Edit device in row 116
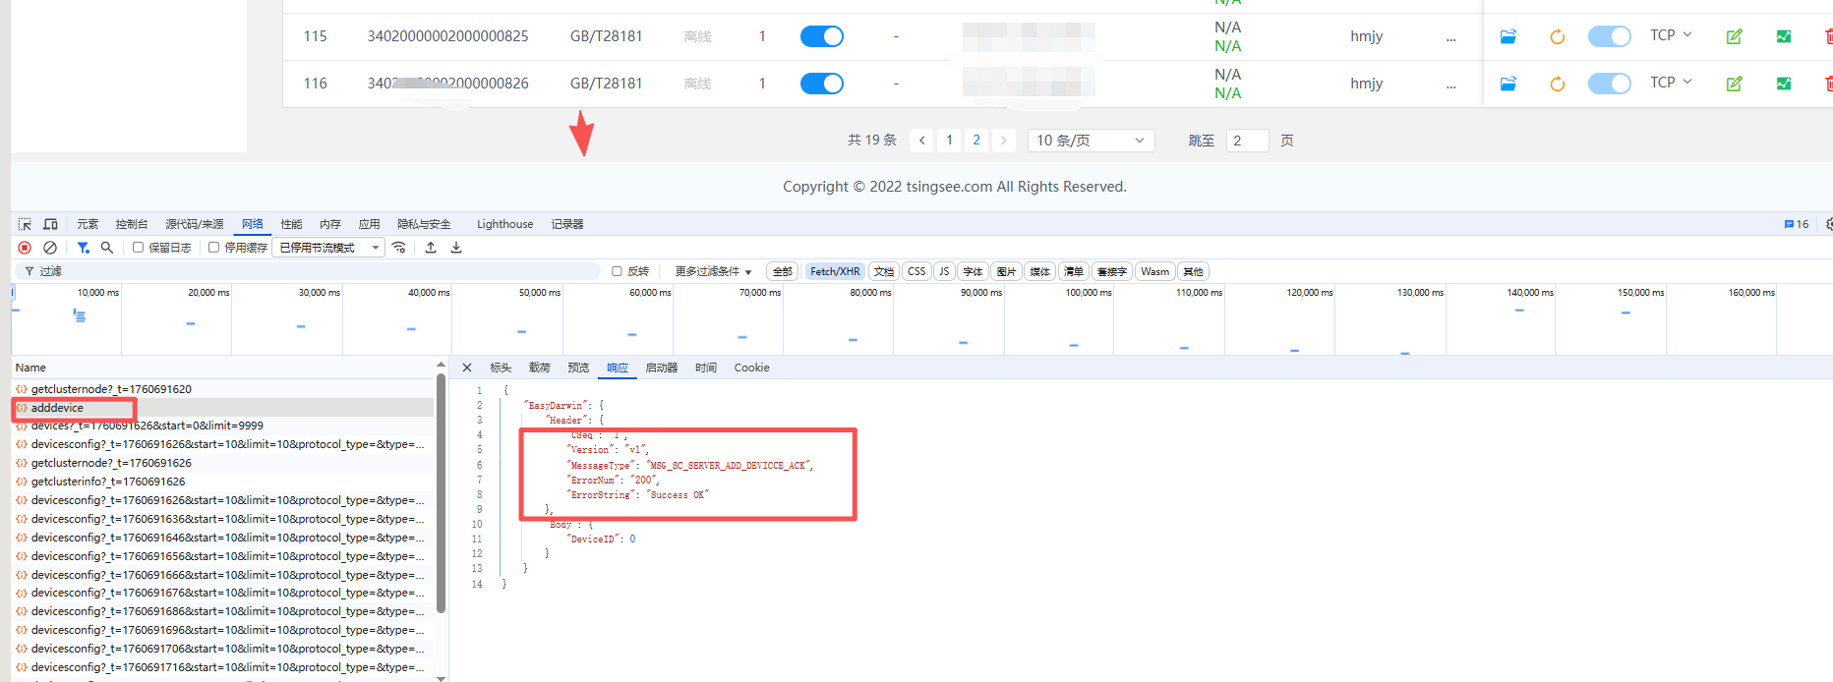The width and height of the screenshot is (1833, 682). pyautogui.click(x=1734, y=84)
